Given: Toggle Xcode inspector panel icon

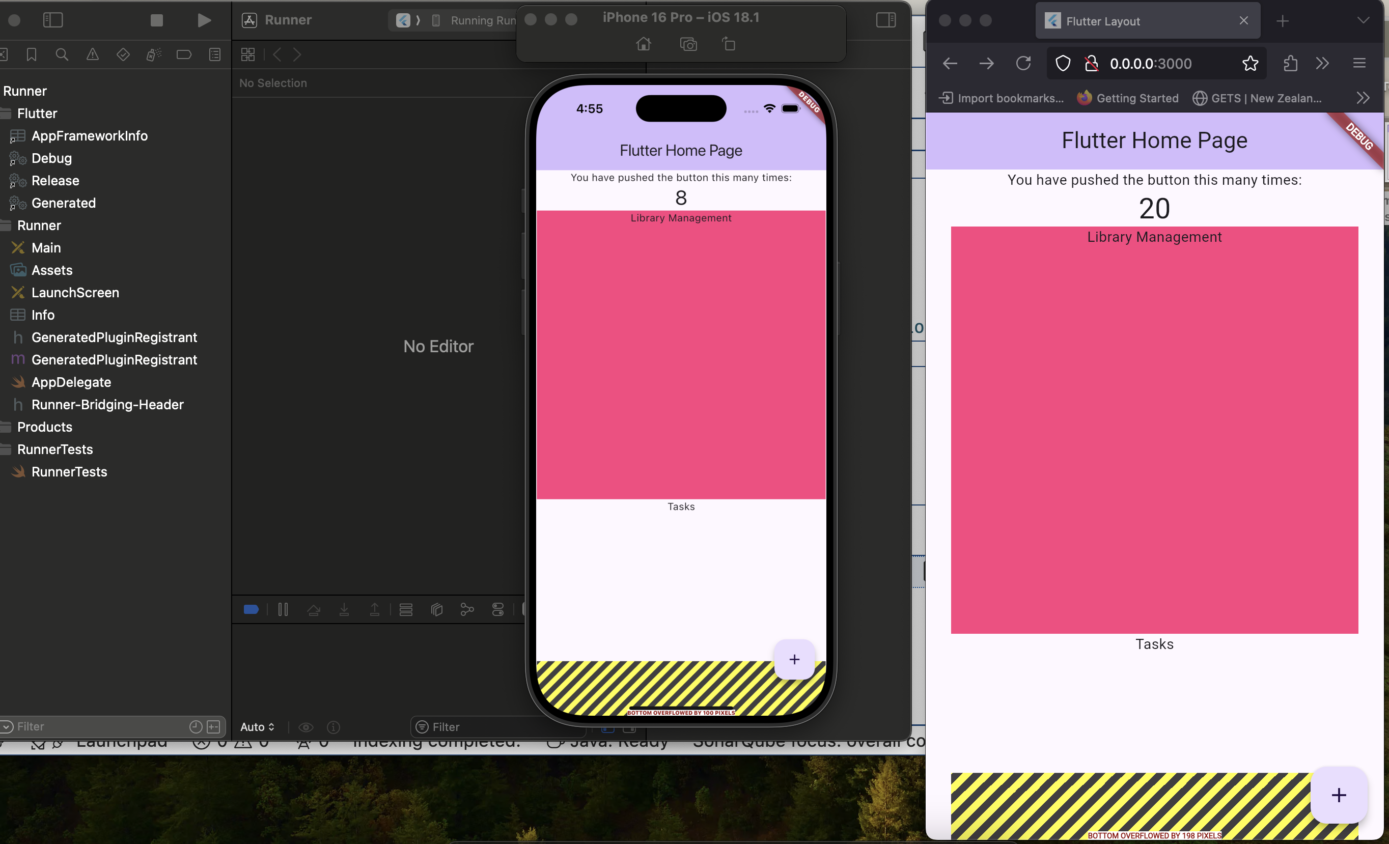Looking at the screenshot, I should pyautogui.click(x=885, y=20).
